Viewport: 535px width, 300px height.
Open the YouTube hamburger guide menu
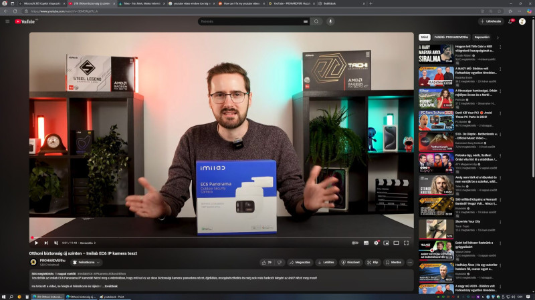[x=7, y=21]
